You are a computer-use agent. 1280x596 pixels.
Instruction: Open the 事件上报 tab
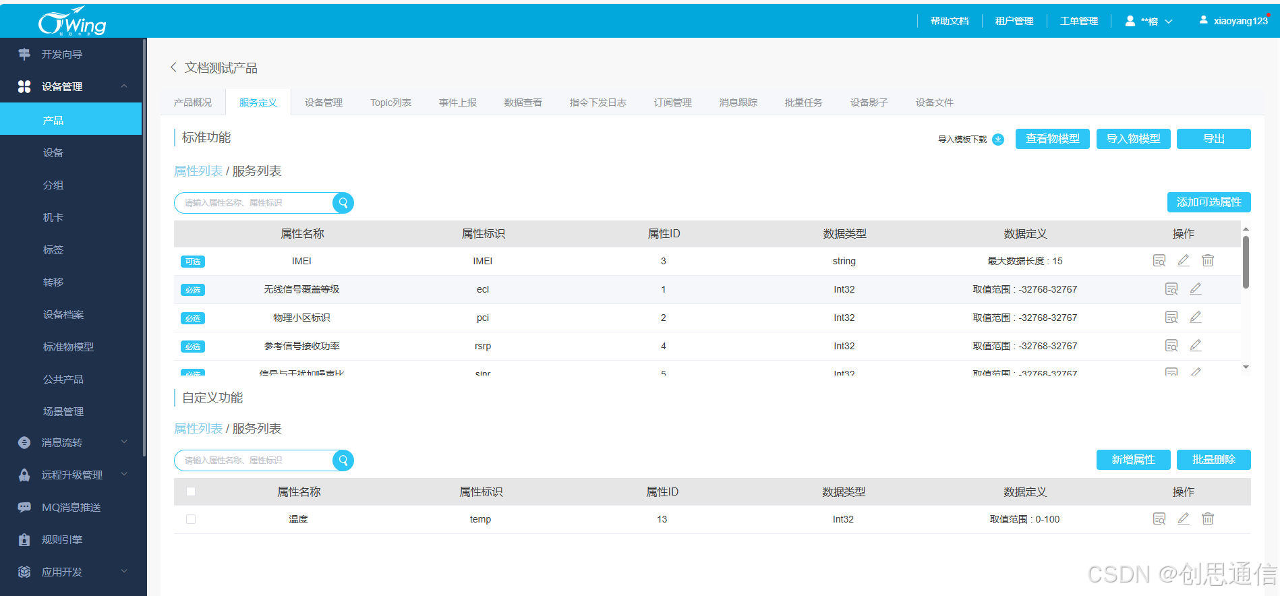(458, 102)
